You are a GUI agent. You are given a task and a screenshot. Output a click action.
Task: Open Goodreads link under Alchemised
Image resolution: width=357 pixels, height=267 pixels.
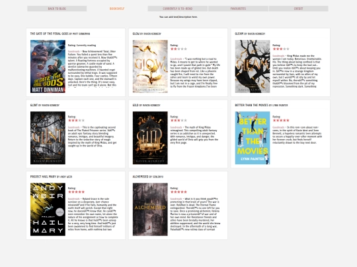click(177, 199)
